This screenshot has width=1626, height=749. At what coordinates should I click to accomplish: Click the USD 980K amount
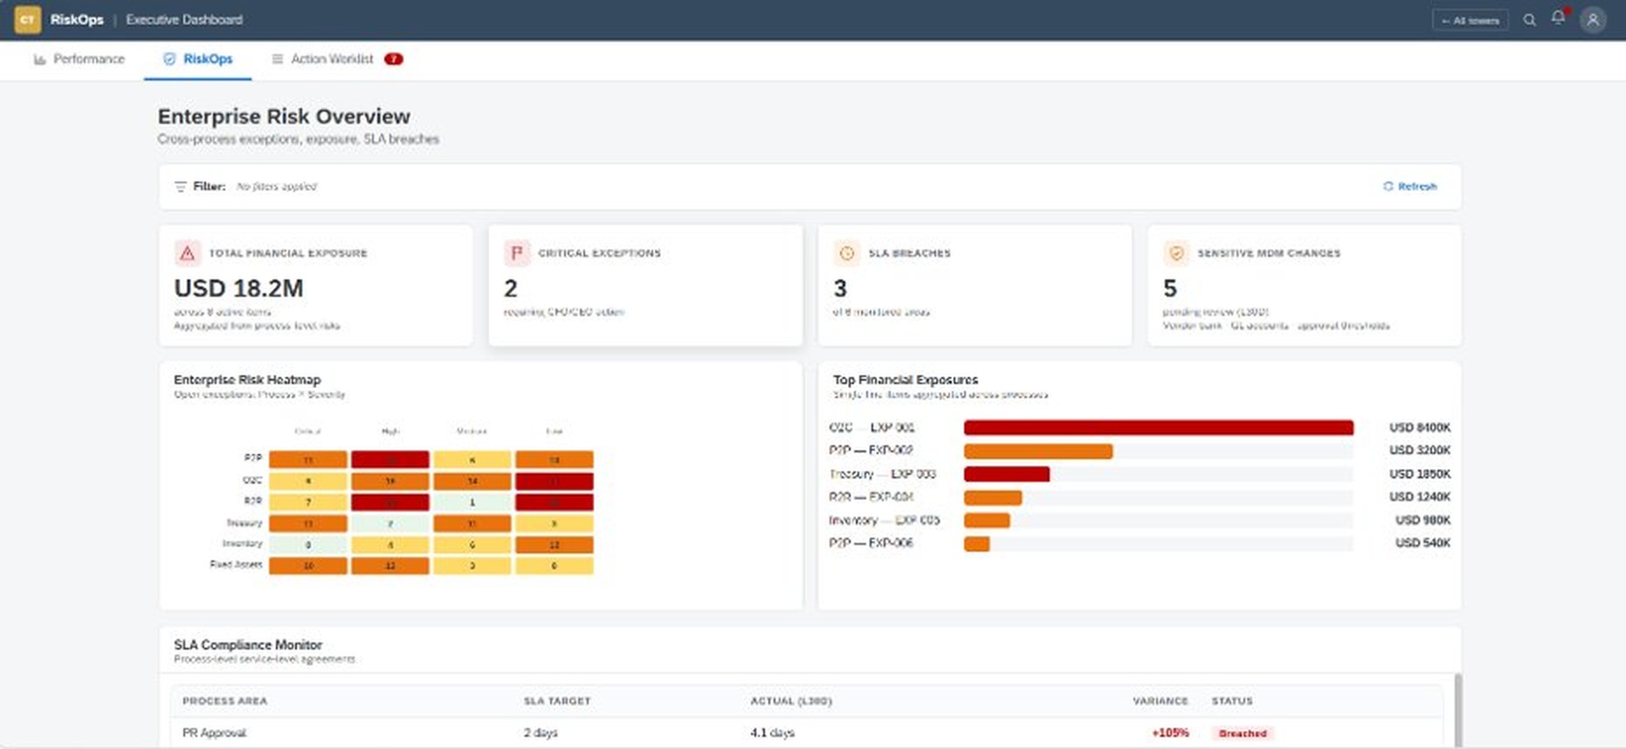pos(1423,520)
